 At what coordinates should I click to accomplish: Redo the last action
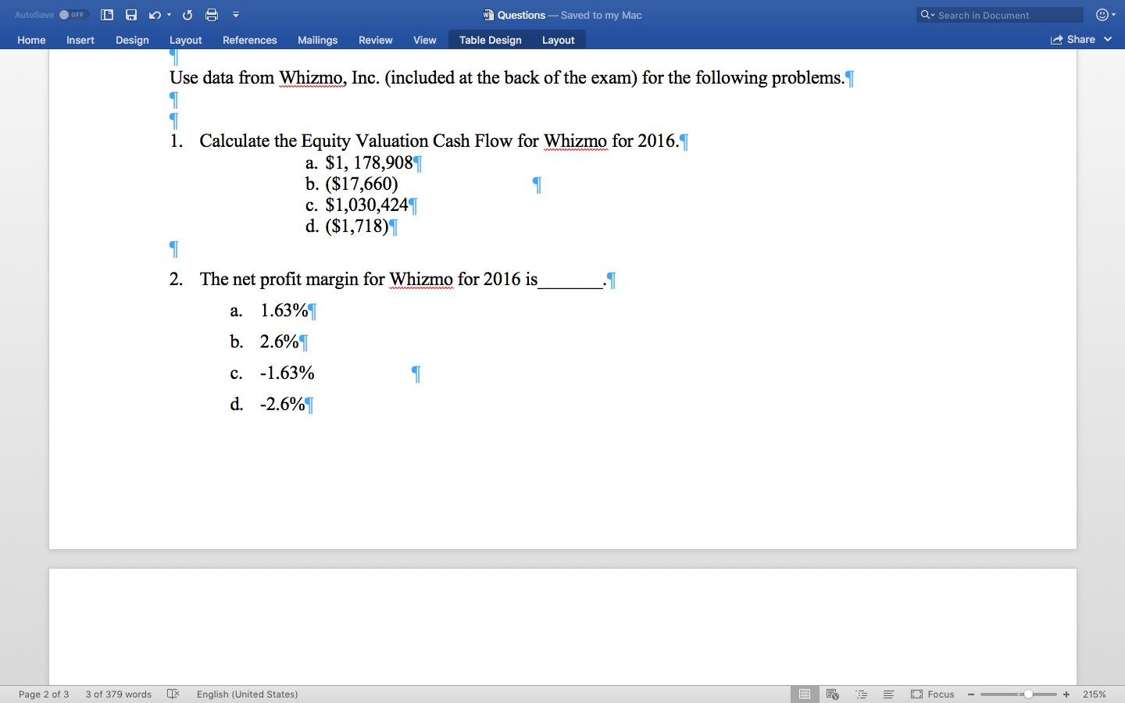(x=187, y=14)
